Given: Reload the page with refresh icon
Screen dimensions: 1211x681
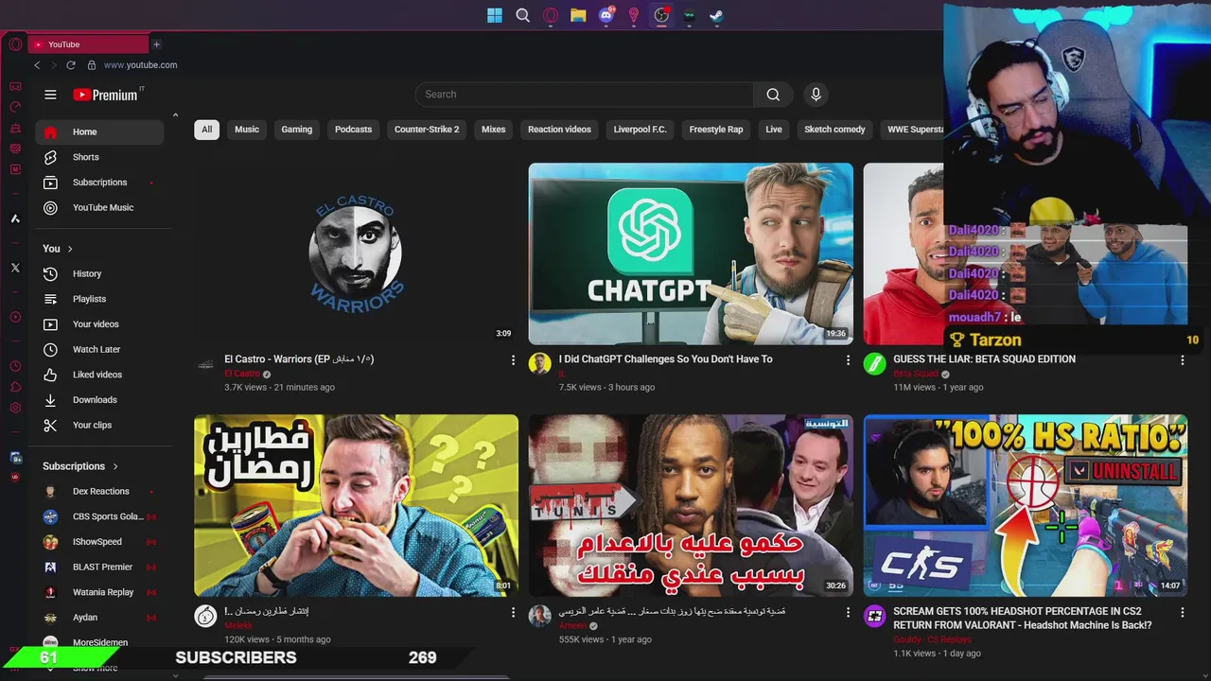Looking at the screenshot, I should pos(71,65).
